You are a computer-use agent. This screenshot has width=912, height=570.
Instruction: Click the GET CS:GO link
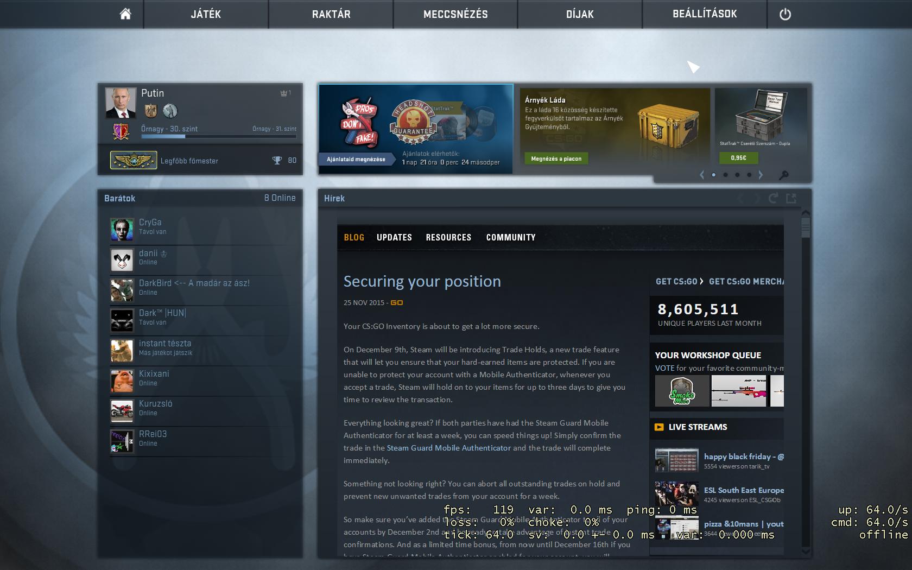pyautogui.click(x=676, y=281)
